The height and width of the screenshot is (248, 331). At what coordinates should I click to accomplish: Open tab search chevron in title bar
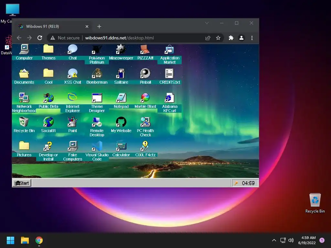pos(207,23)
